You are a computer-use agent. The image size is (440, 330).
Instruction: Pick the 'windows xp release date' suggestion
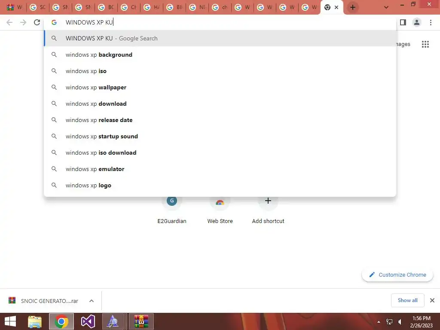pyautogui.click(x=220, y=120)
